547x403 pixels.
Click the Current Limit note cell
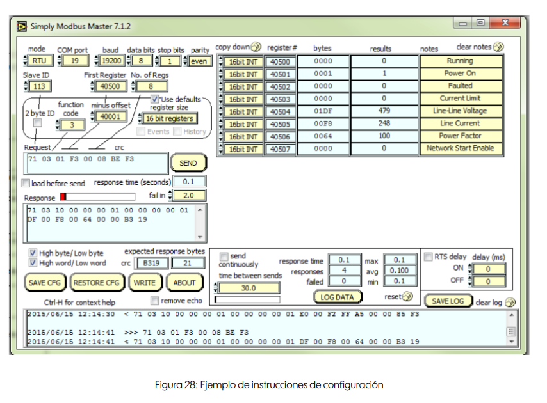(461, 99)
